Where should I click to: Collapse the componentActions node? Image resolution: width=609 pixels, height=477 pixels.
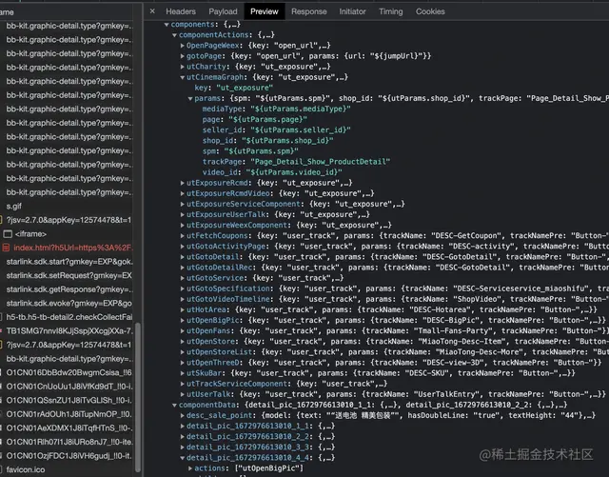click(174, 35)
